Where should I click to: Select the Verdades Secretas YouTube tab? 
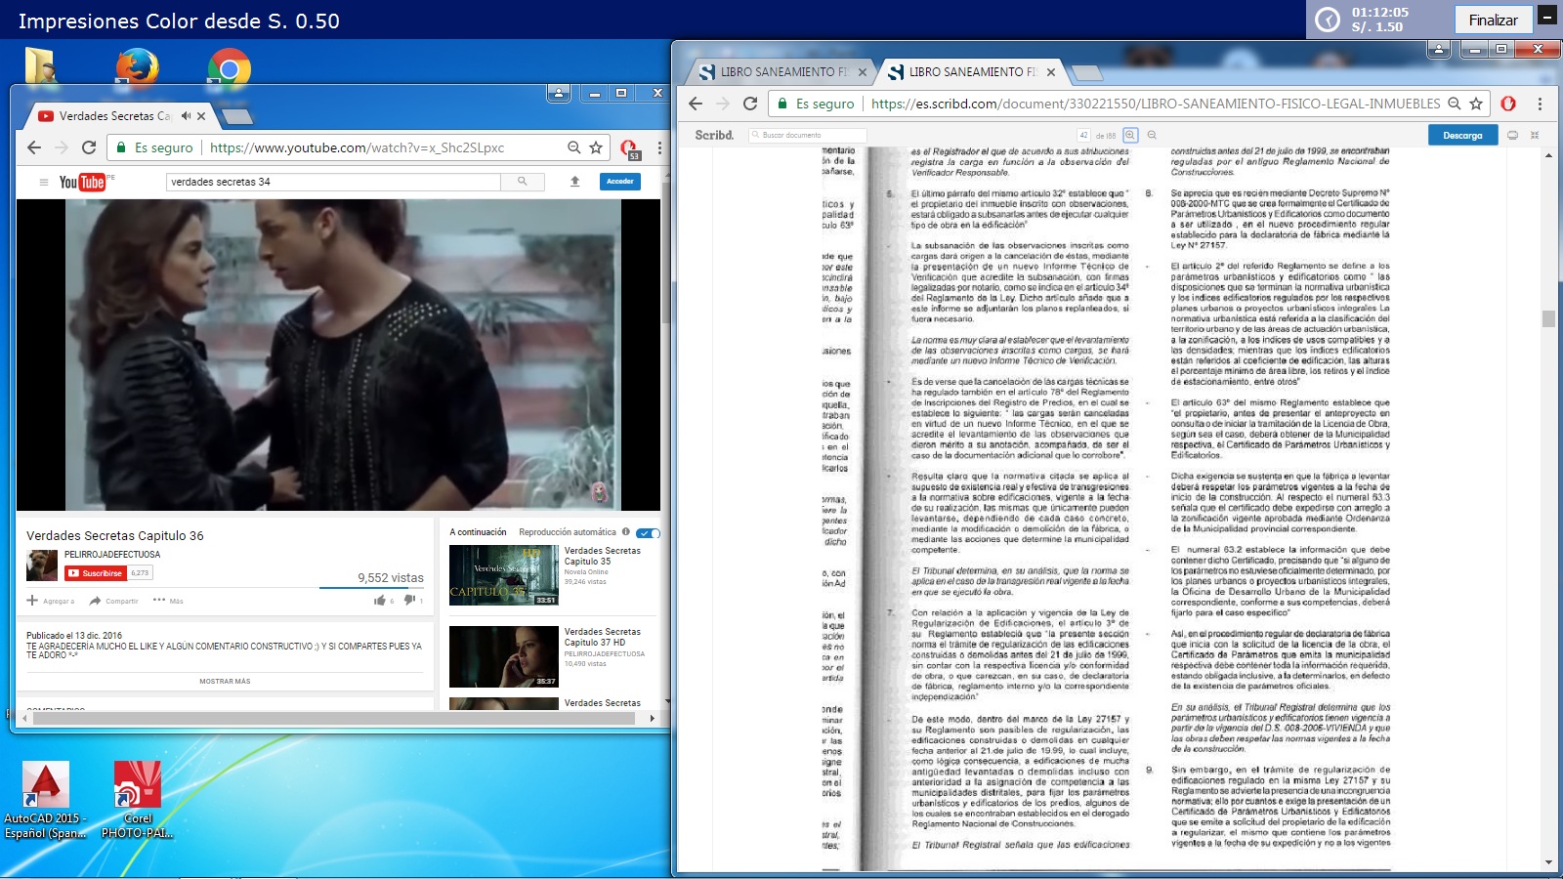tap(112, 115)
